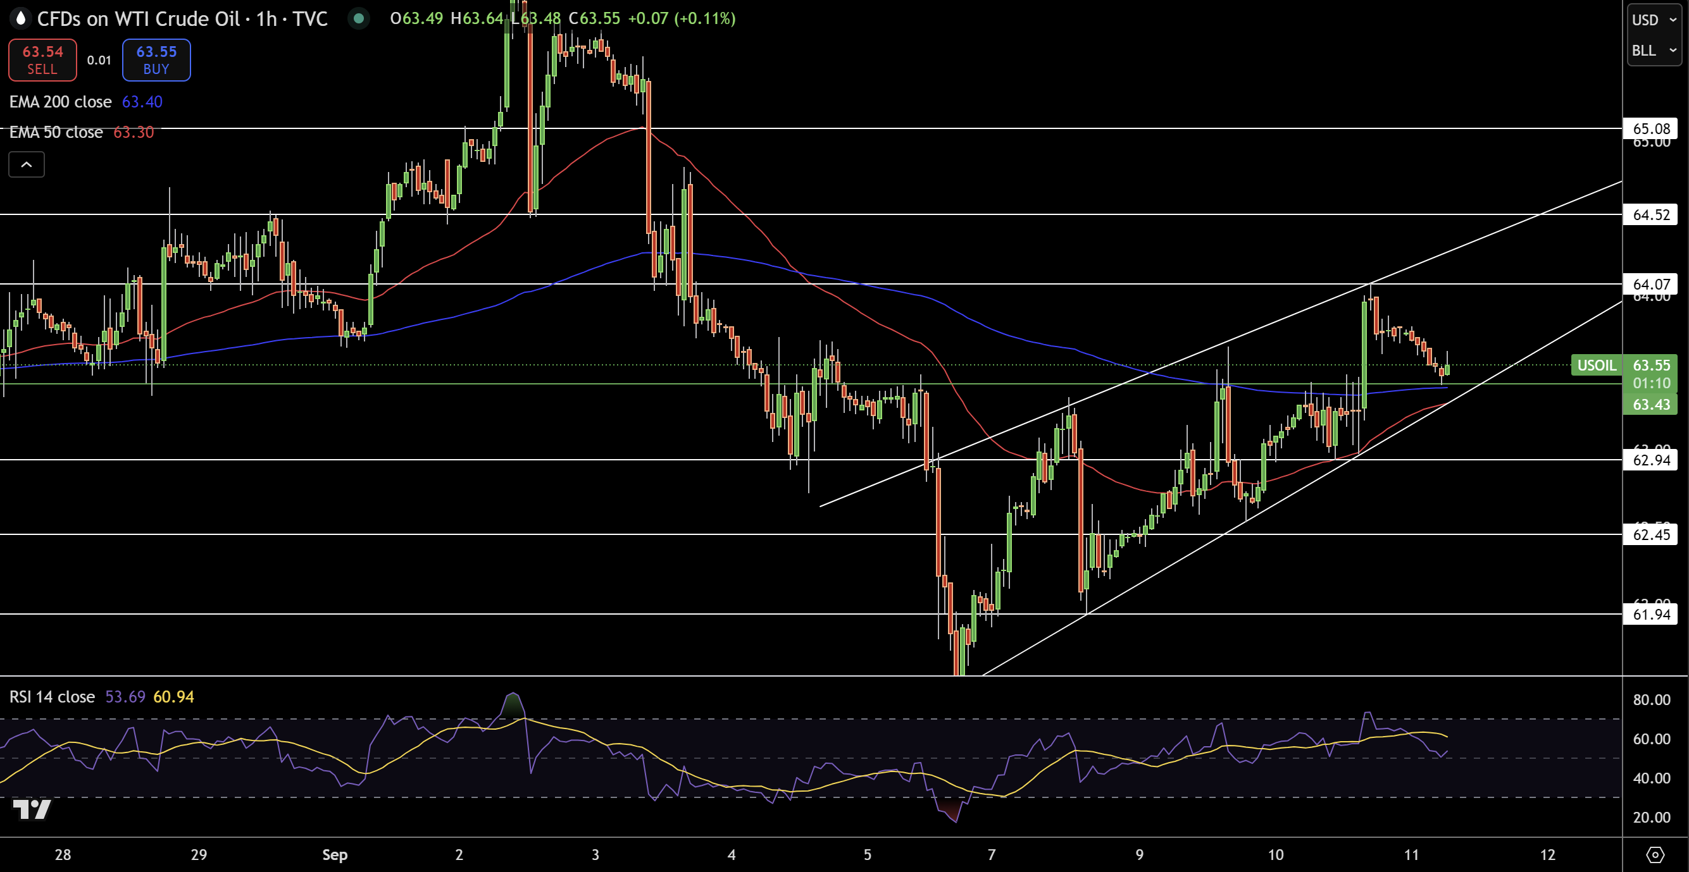Click the 4 date label on time axis
The height and width of the screenshot is (872, 1689).
pyautogui.click(x=732, y=854)
